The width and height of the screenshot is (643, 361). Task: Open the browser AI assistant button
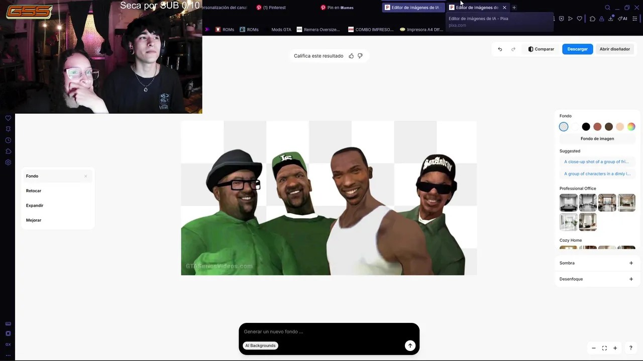click(623, 19)
